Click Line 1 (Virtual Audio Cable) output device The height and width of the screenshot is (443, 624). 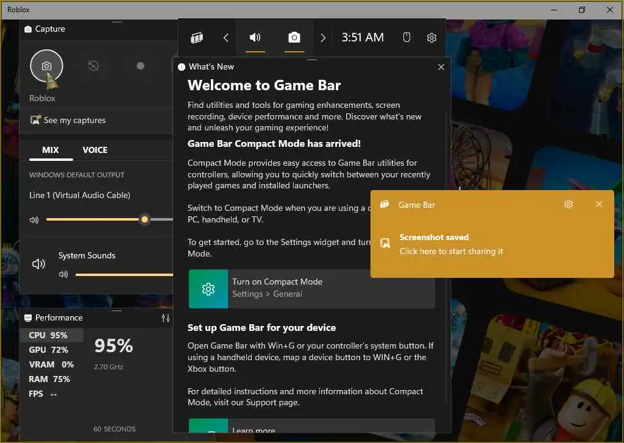[x=80, y=195]
